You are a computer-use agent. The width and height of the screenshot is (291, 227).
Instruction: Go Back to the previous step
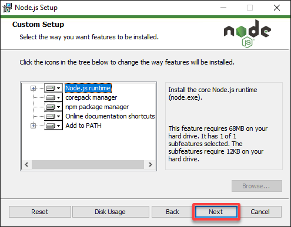pos(172,212)
